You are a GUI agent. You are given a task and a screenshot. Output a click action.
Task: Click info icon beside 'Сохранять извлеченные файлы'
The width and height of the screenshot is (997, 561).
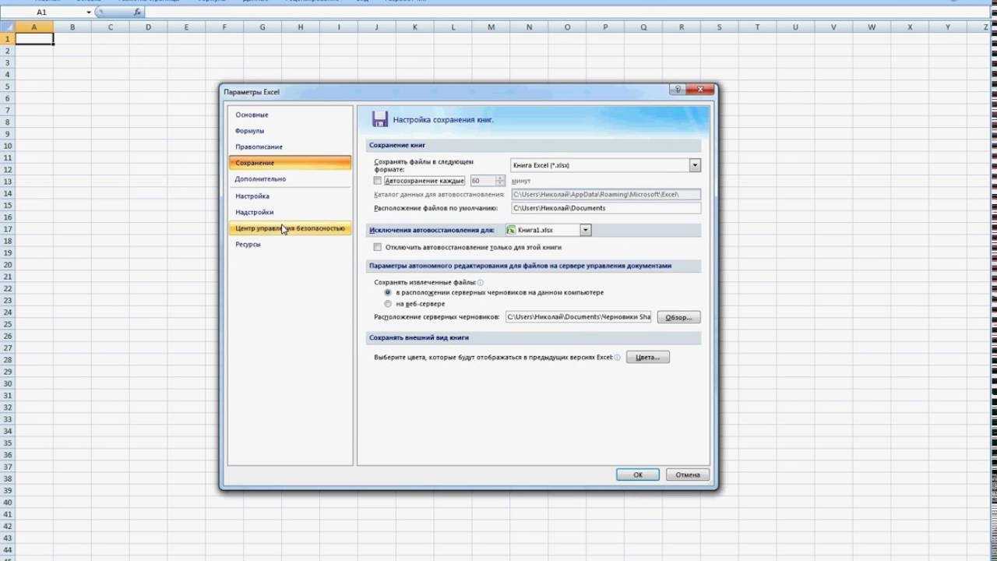coord(481,283)
